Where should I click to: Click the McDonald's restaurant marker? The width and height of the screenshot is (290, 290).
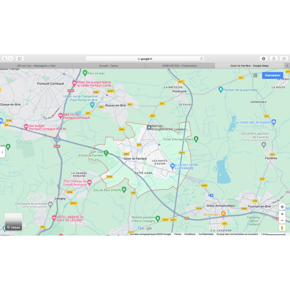tap(224, 214)
